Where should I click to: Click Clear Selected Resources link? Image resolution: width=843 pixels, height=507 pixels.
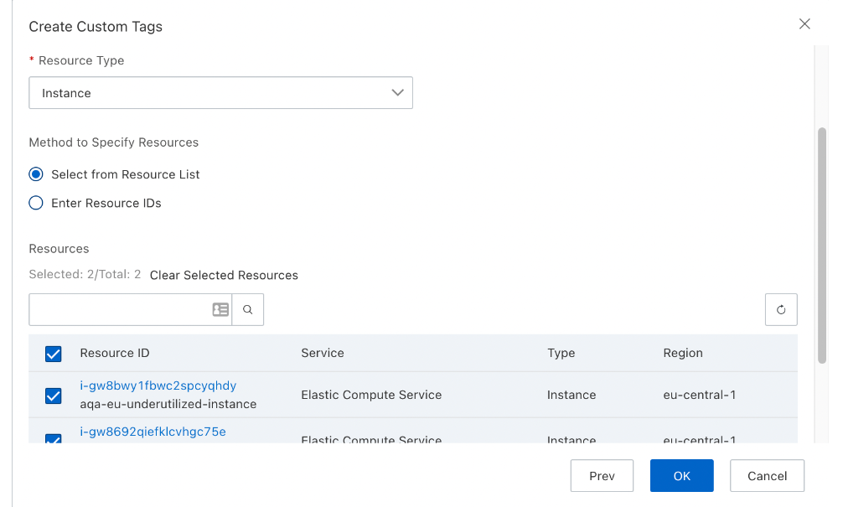pyautogui.click(x=224, y=275)
